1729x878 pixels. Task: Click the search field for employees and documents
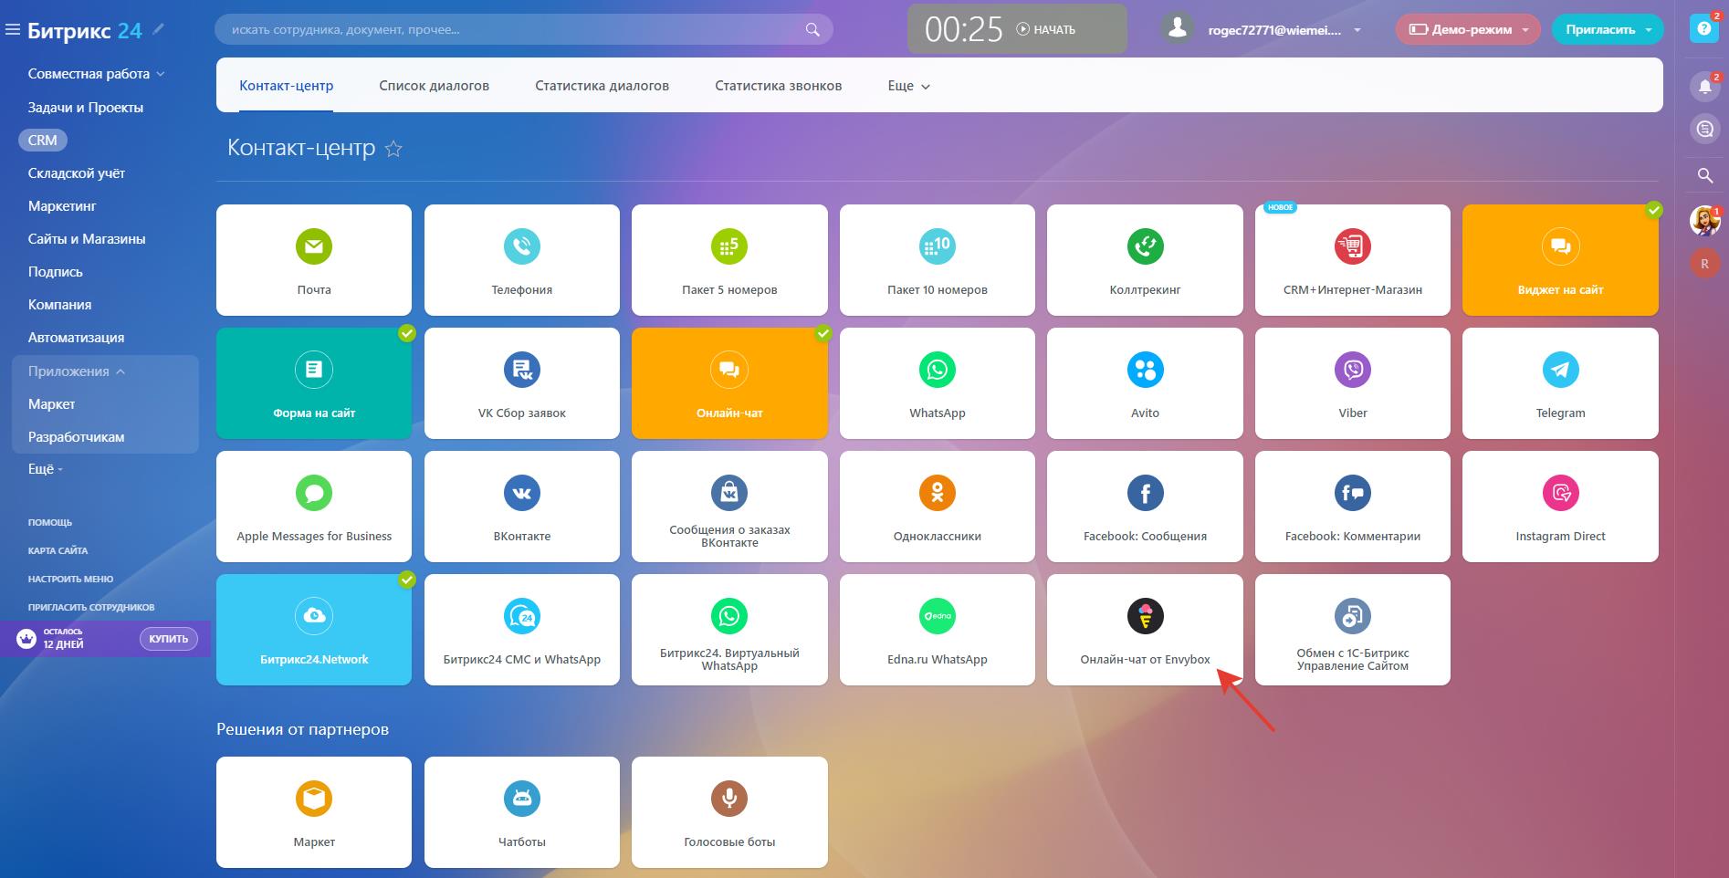click(524, 29)
